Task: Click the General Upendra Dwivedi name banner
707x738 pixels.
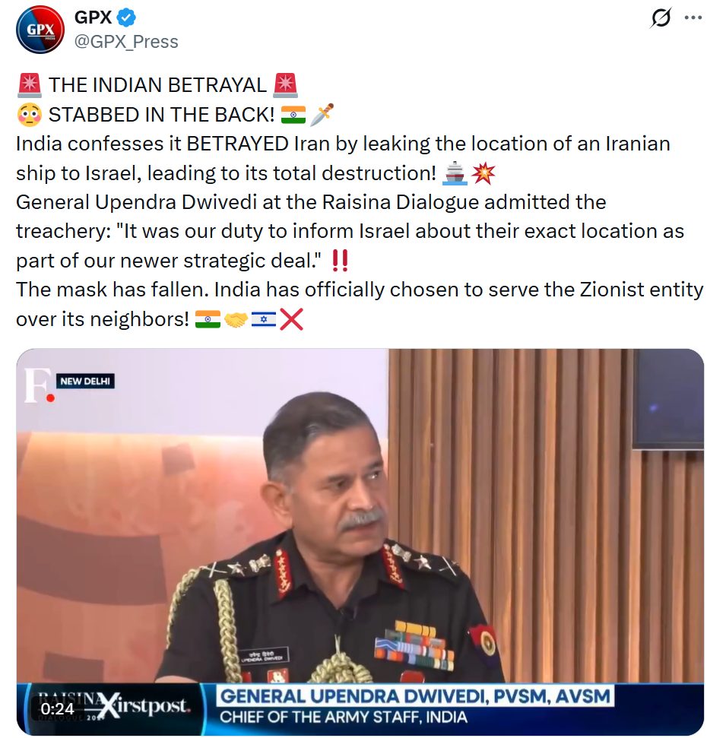Action: point(415,696)
